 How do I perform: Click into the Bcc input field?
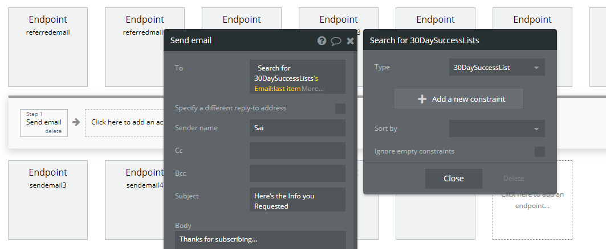(x=297, y=173)
